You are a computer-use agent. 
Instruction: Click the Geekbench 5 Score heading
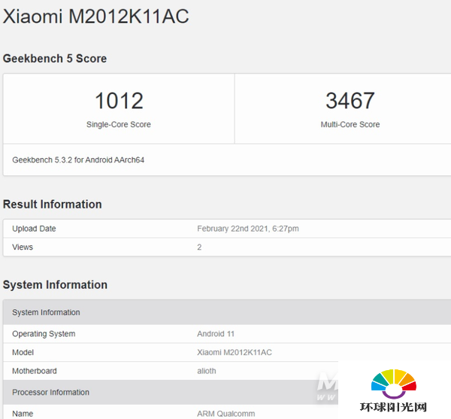coord(55,59)
